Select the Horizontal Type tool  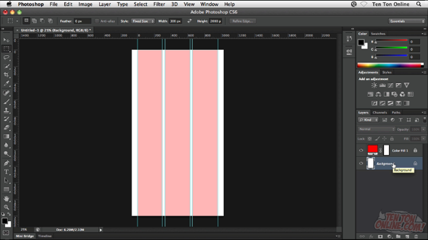click(x=7, y=172)
